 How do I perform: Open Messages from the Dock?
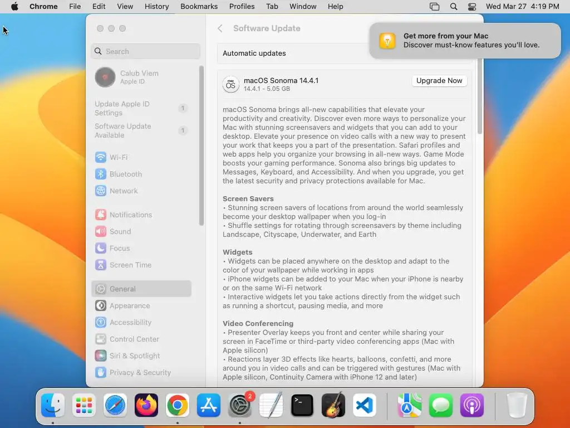point(441,405)
